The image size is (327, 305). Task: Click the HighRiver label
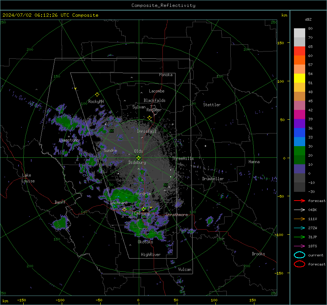(151, 255)
